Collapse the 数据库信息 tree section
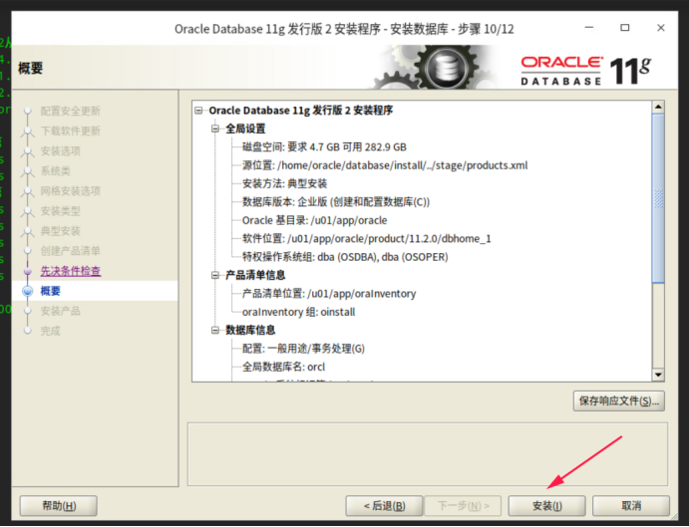The image size is (689, 527). [215, 331]
